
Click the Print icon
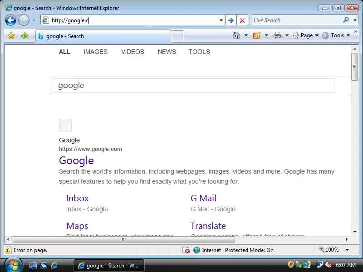[277, 35]
